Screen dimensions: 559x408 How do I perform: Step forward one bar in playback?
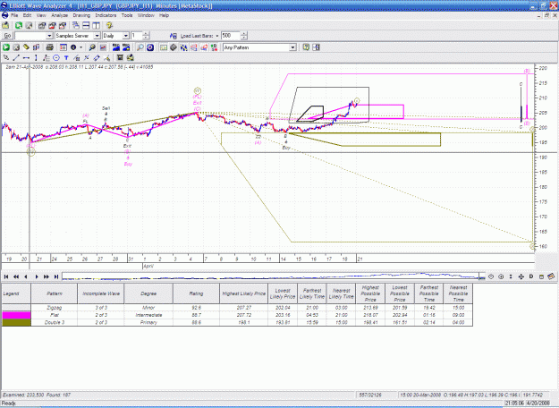click(x=37, y=276)
